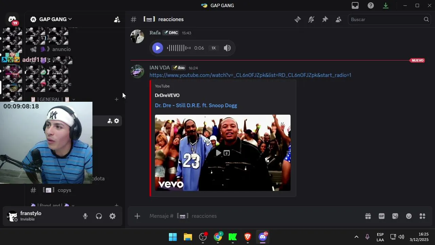Screen dimensions: 435x245
Task: Open the YouTube watch URL link
Action: tap(250, 75)
